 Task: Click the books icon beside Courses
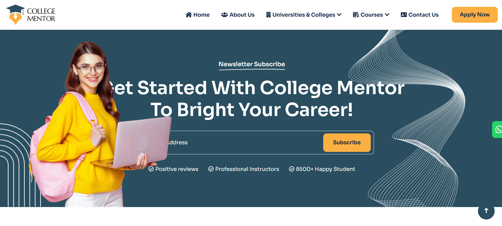(356, 15)
